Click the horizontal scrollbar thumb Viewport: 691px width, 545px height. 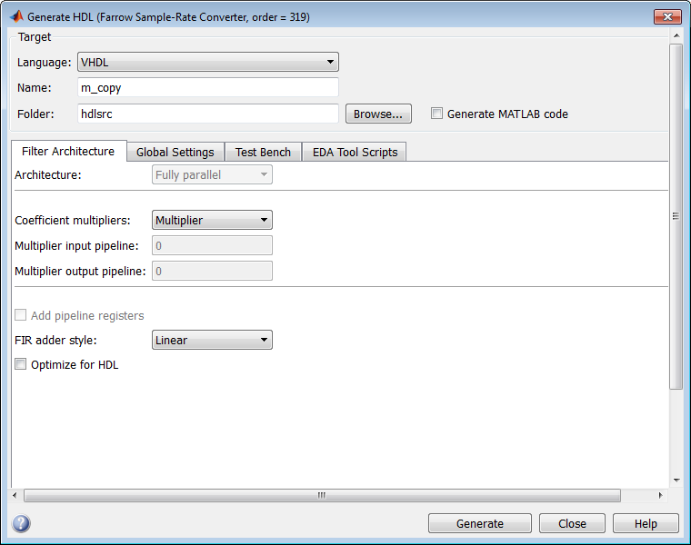pyautogui.click(x=322, y=495)
